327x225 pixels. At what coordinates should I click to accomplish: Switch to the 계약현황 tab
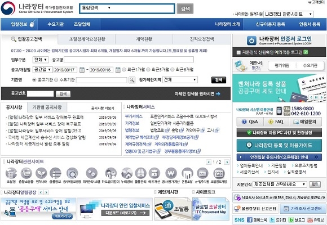point(144,39)
